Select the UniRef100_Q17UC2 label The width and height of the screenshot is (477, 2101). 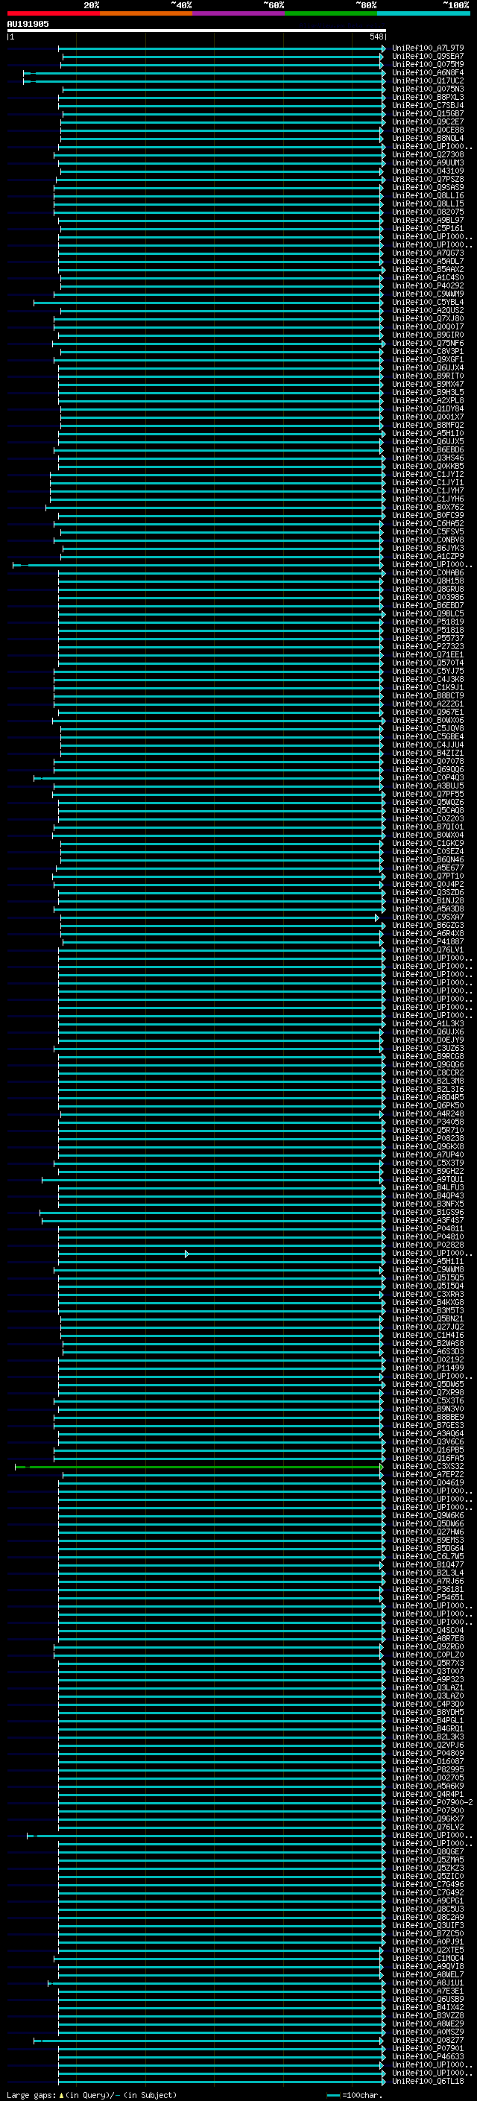pyautogui.click(x=428, y=80)
